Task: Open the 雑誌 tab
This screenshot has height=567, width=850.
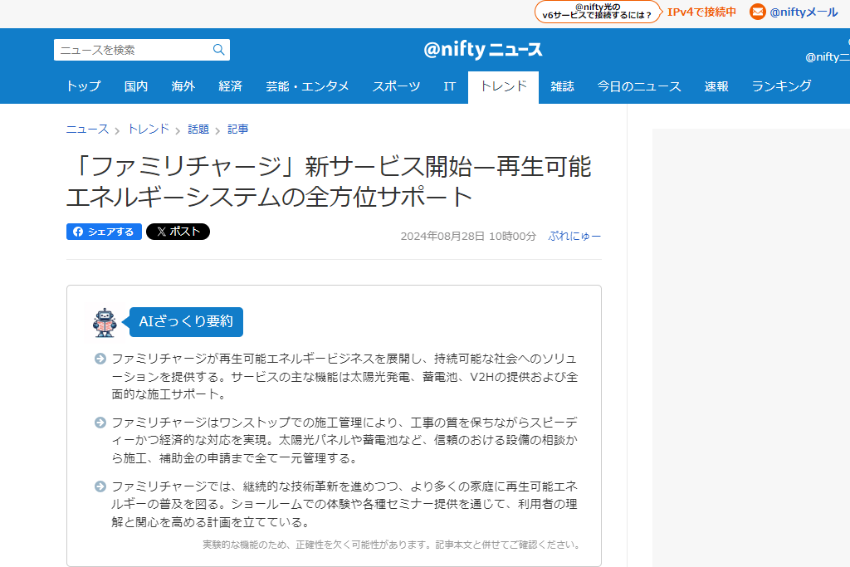Action: coord(562,86)
